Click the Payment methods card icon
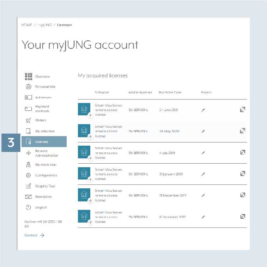 tap(29, 109)
